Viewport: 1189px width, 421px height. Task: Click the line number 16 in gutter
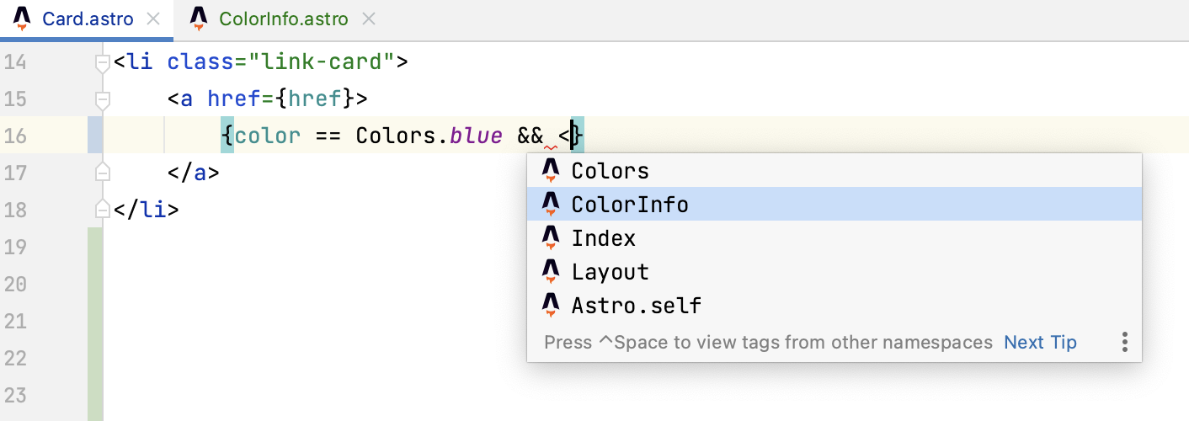click(x=15, y=136)
